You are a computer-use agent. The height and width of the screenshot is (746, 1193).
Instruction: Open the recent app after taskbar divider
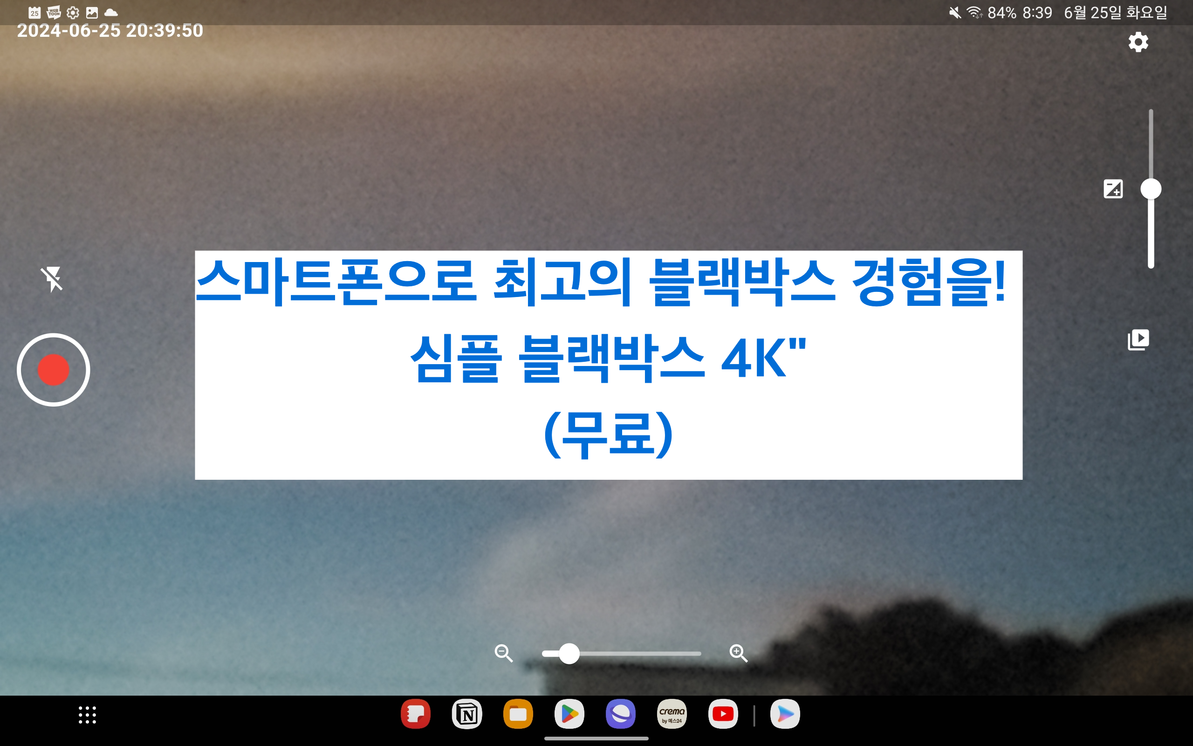[785, 714]
